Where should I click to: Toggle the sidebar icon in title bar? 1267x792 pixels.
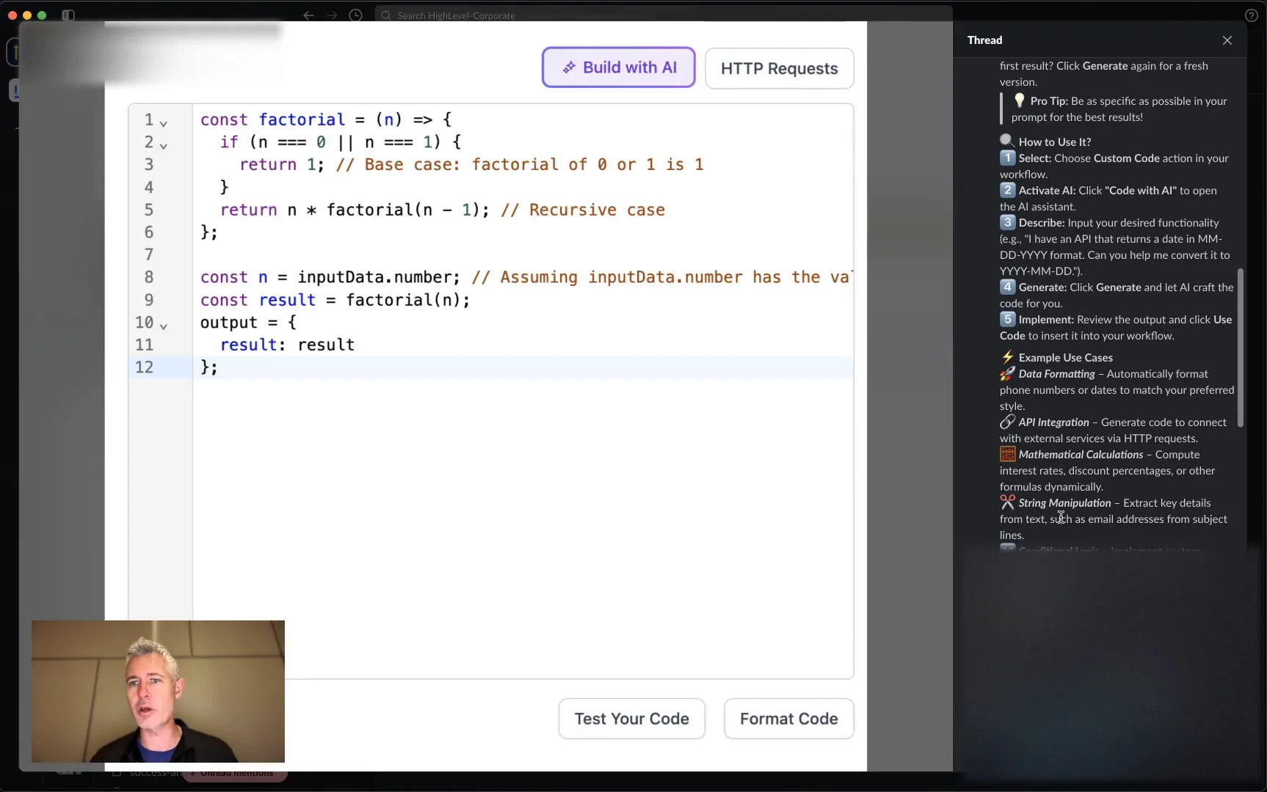pyautogui.click(x=68, y=15)
